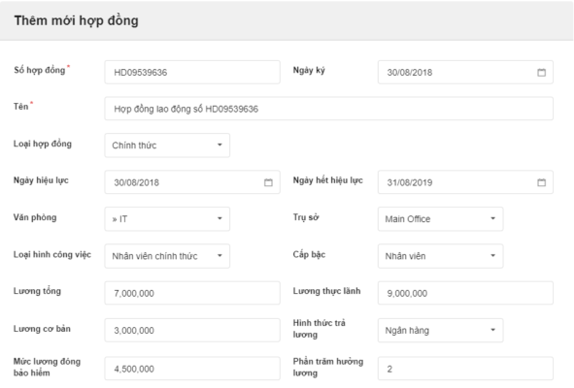Click the Lương cơ bản field
The height and width of the screenshot is (388, 574).
[192, 330]
